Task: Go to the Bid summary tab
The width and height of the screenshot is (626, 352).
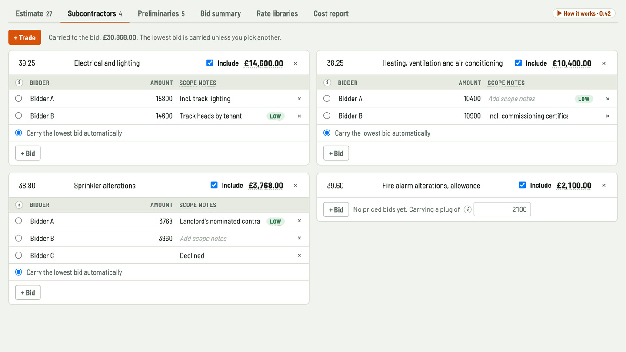Action: (220, 13)
